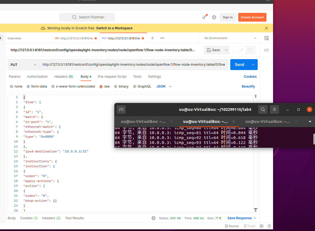Open the Authorization tab
Viewport: 315px width, 231px height.
[37, 77]
